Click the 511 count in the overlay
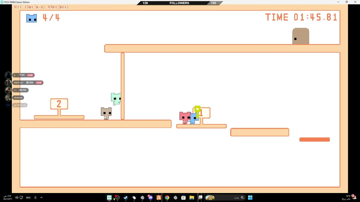This screenshot has width=360, height=202. [x=23, y=75]
